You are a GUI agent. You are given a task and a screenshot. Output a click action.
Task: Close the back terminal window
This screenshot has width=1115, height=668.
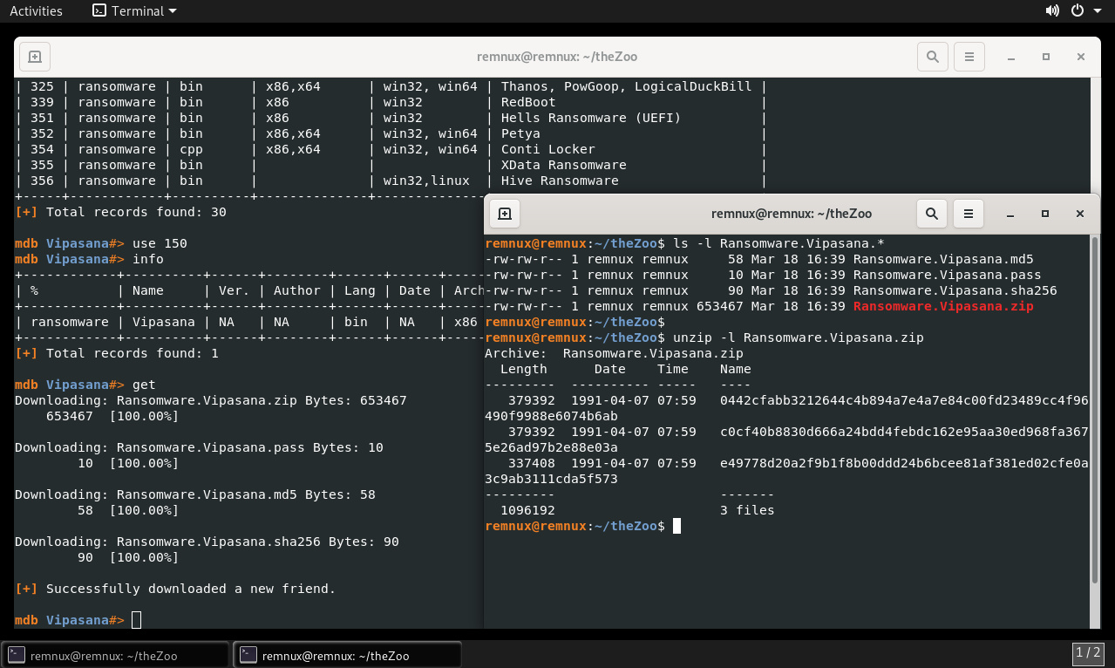point(1081,57)
